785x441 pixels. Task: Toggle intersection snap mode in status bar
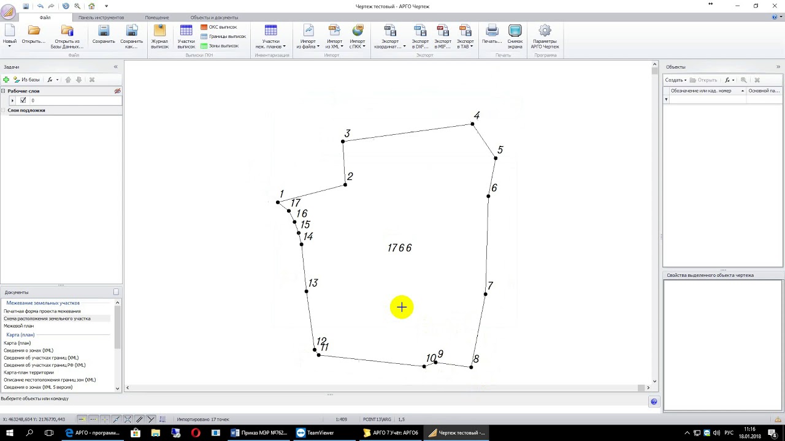point(128,419)
